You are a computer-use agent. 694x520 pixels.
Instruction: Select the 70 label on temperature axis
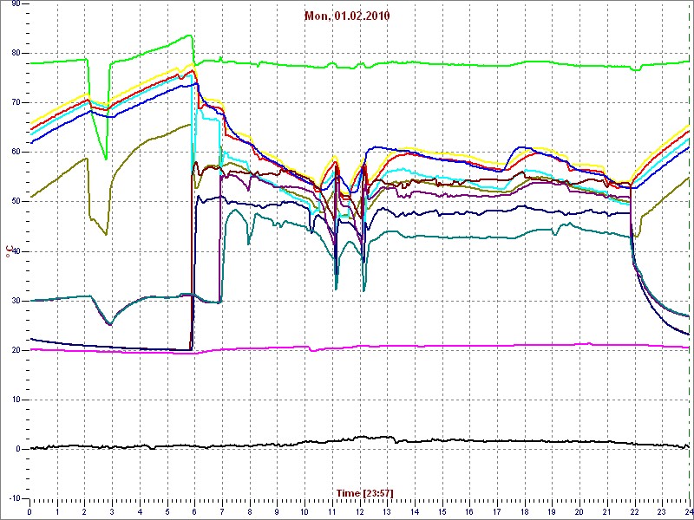pos(16,102)
